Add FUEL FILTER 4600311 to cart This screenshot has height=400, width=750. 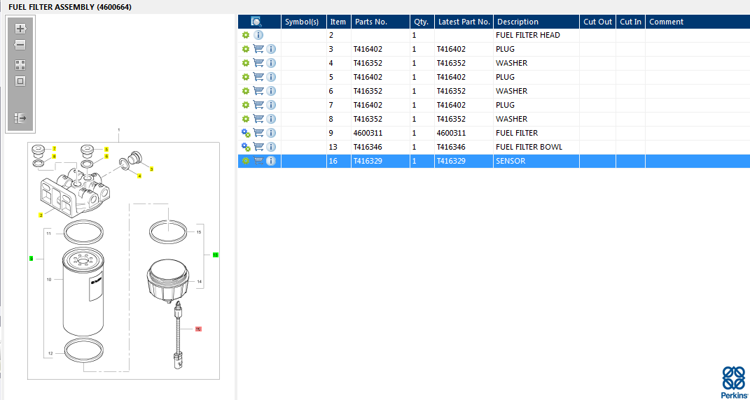(258, 133)
